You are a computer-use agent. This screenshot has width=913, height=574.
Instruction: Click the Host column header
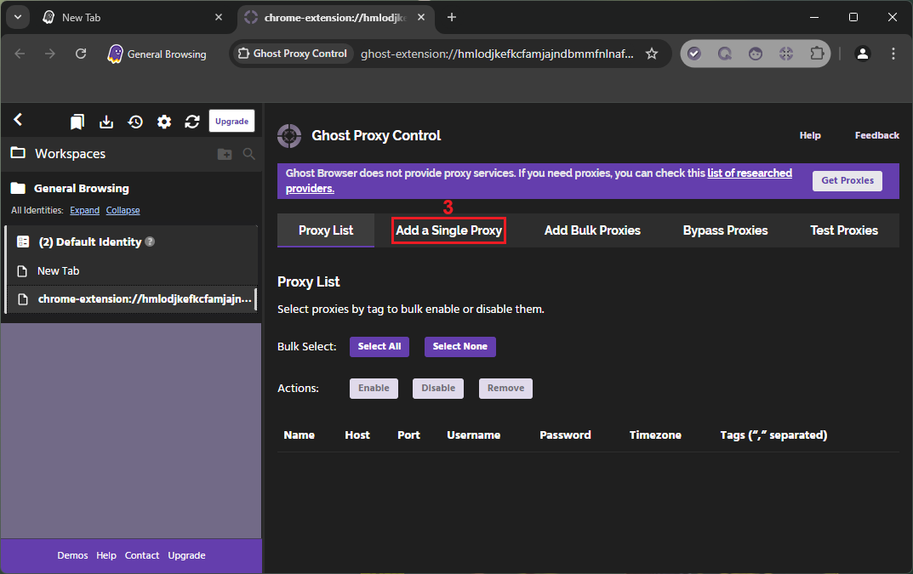coord(357,435)
